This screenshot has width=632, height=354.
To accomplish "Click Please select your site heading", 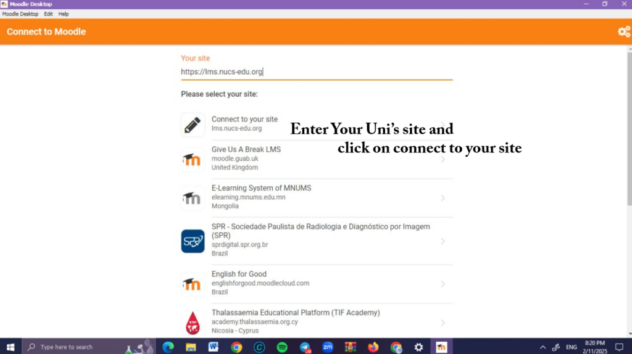I will 219,94.
